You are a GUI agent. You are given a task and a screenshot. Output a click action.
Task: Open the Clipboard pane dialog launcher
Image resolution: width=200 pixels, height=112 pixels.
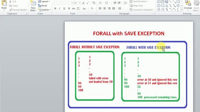pyautogui.click(x=27, y=14)
